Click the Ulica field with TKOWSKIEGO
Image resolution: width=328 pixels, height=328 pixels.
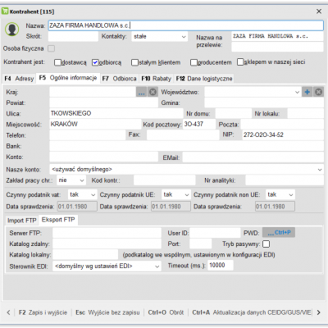tap(116, 113)
